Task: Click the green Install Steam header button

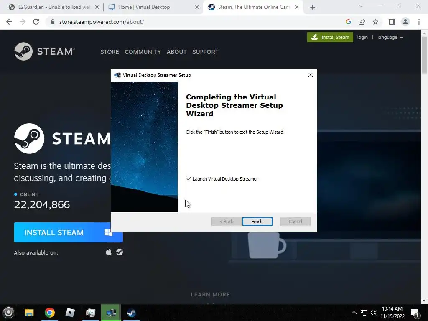Action: (330, 37)
